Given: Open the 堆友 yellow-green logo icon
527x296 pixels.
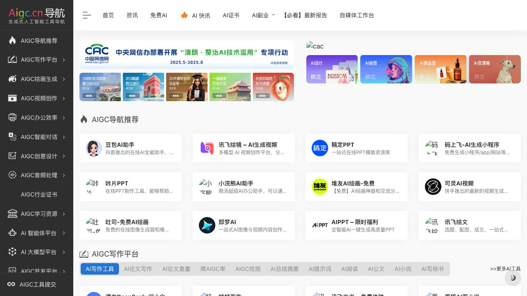Looking at the screenshot, I should [x=320, y=187].
